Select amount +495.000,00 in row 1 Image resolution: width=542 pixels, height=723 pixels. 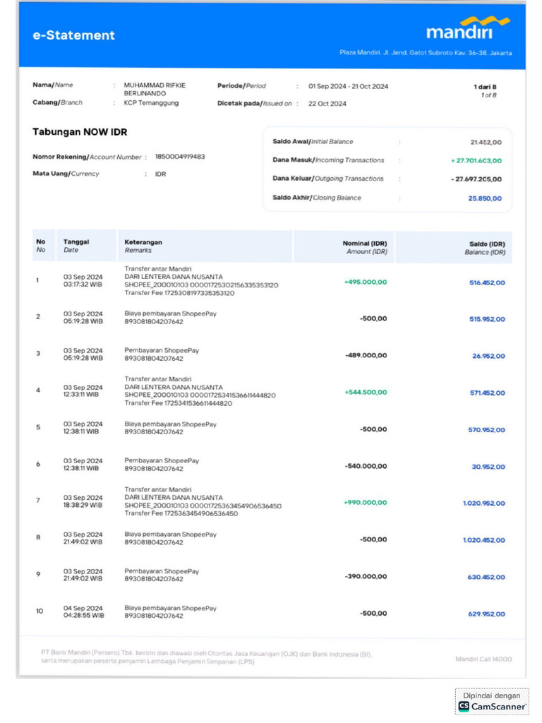point(366,282)
